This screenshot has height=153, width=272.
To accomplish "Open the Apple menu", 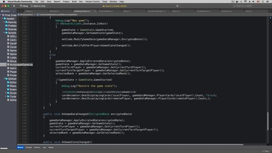I will tap(4, 1).
